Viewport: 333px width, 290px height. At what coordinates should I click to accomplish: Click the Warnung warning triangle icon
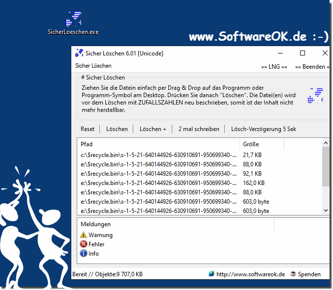(84, 235)
